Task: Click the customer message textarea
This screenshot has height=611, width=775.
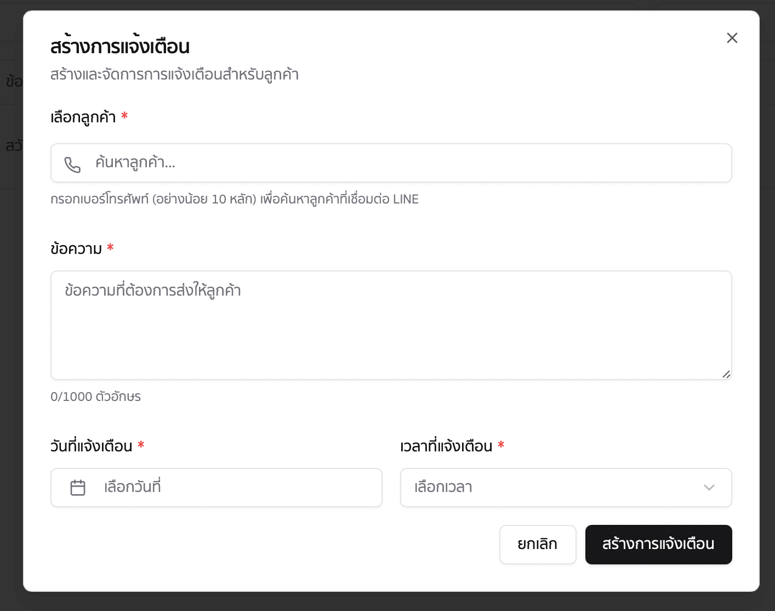Action: pos(391,325)
